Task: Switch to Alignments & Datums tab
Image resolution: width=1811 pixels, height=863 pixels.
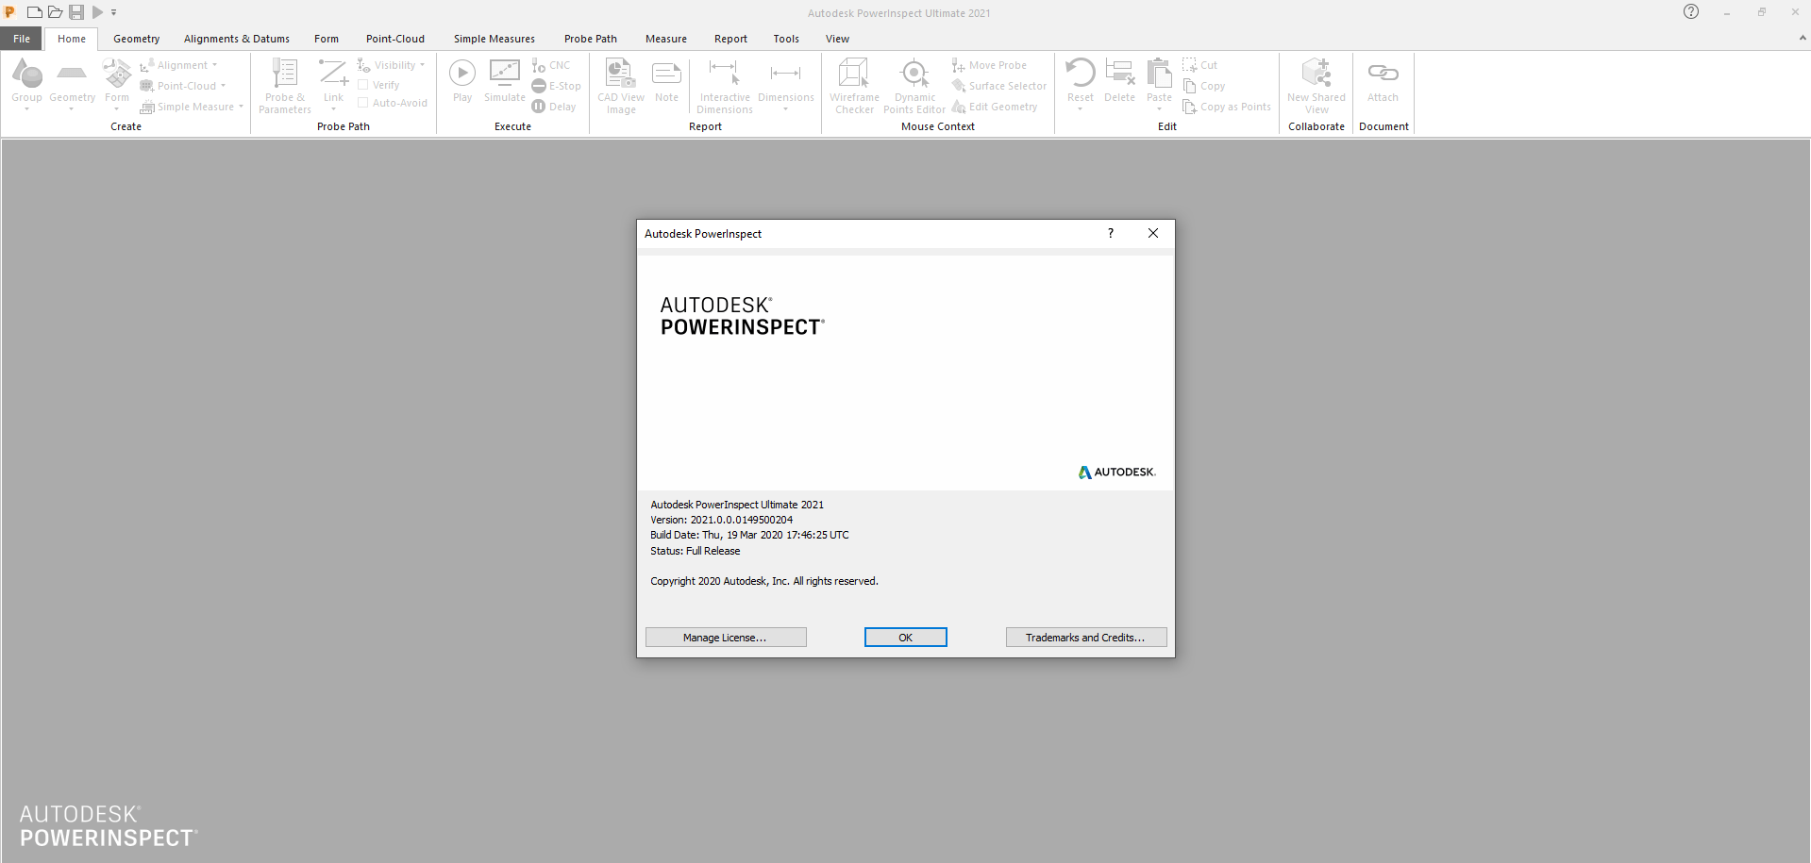Action: click(237, 39)
